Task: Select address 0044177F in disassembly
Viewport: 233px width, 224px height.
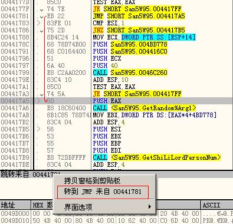Action: coord(15,9)
